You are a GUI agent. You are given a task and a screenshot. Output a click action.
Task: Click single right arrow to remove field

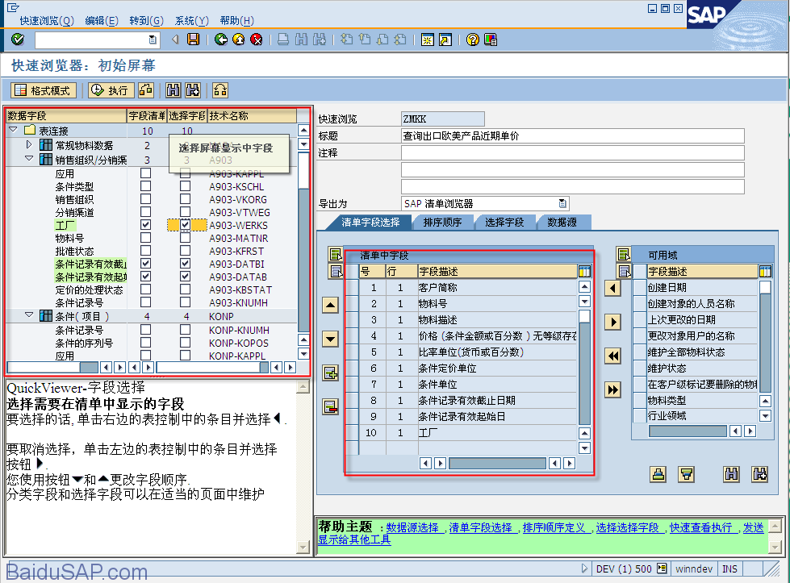point(613,322)
